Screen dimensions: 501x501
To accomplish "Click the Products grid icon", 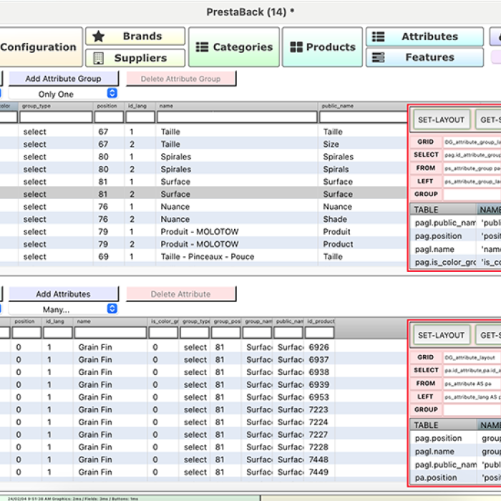I will (296, 47).
